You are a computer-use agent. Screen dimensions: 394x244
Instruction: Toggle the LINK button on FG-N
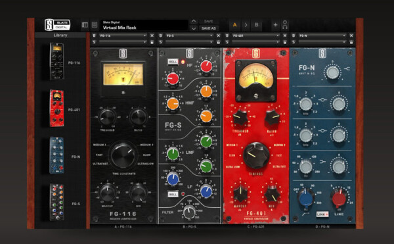click(x=322, y=214)
